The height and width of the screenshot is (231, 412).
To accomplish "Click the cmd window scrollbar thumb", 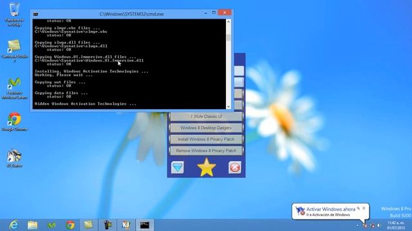I will tap(229, 37).
